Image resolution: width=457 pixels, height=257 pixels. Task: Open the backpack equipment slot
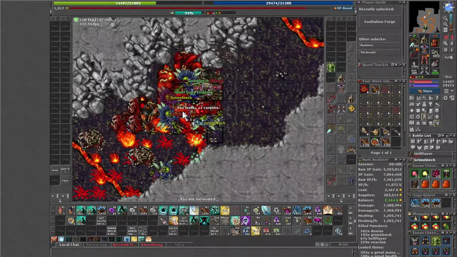pos(435,43)
